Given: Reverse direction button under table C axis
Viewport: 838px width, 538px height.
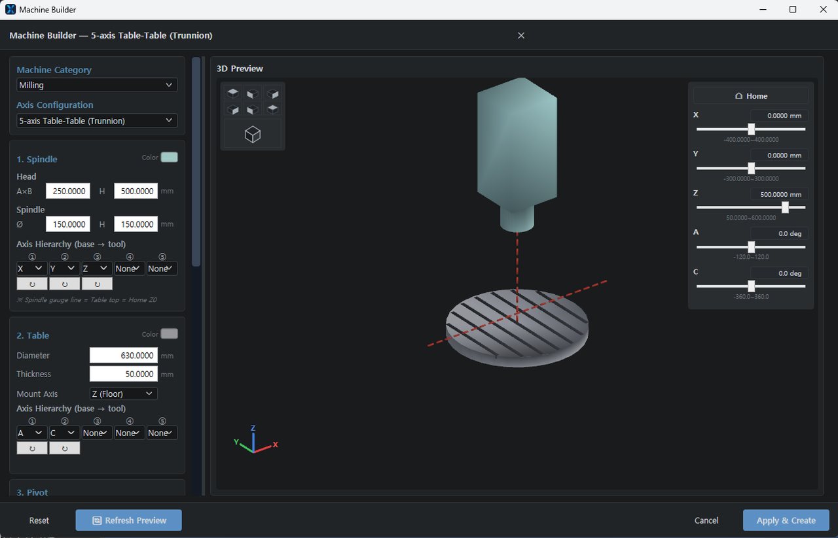Looking at the screenshot, I should pyautogui.click(x=64, y=448).
